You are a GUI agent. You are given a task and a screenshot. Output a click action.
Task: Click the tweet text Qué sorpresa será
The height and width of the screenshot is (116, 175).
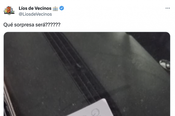click(x=32, y=25)
